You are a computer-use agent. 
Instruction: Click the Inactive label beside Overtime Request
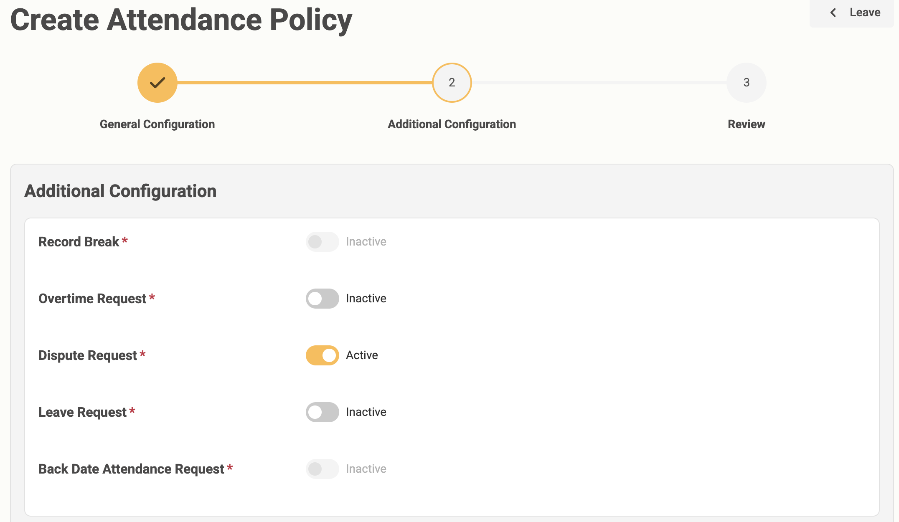pos(366,299)
